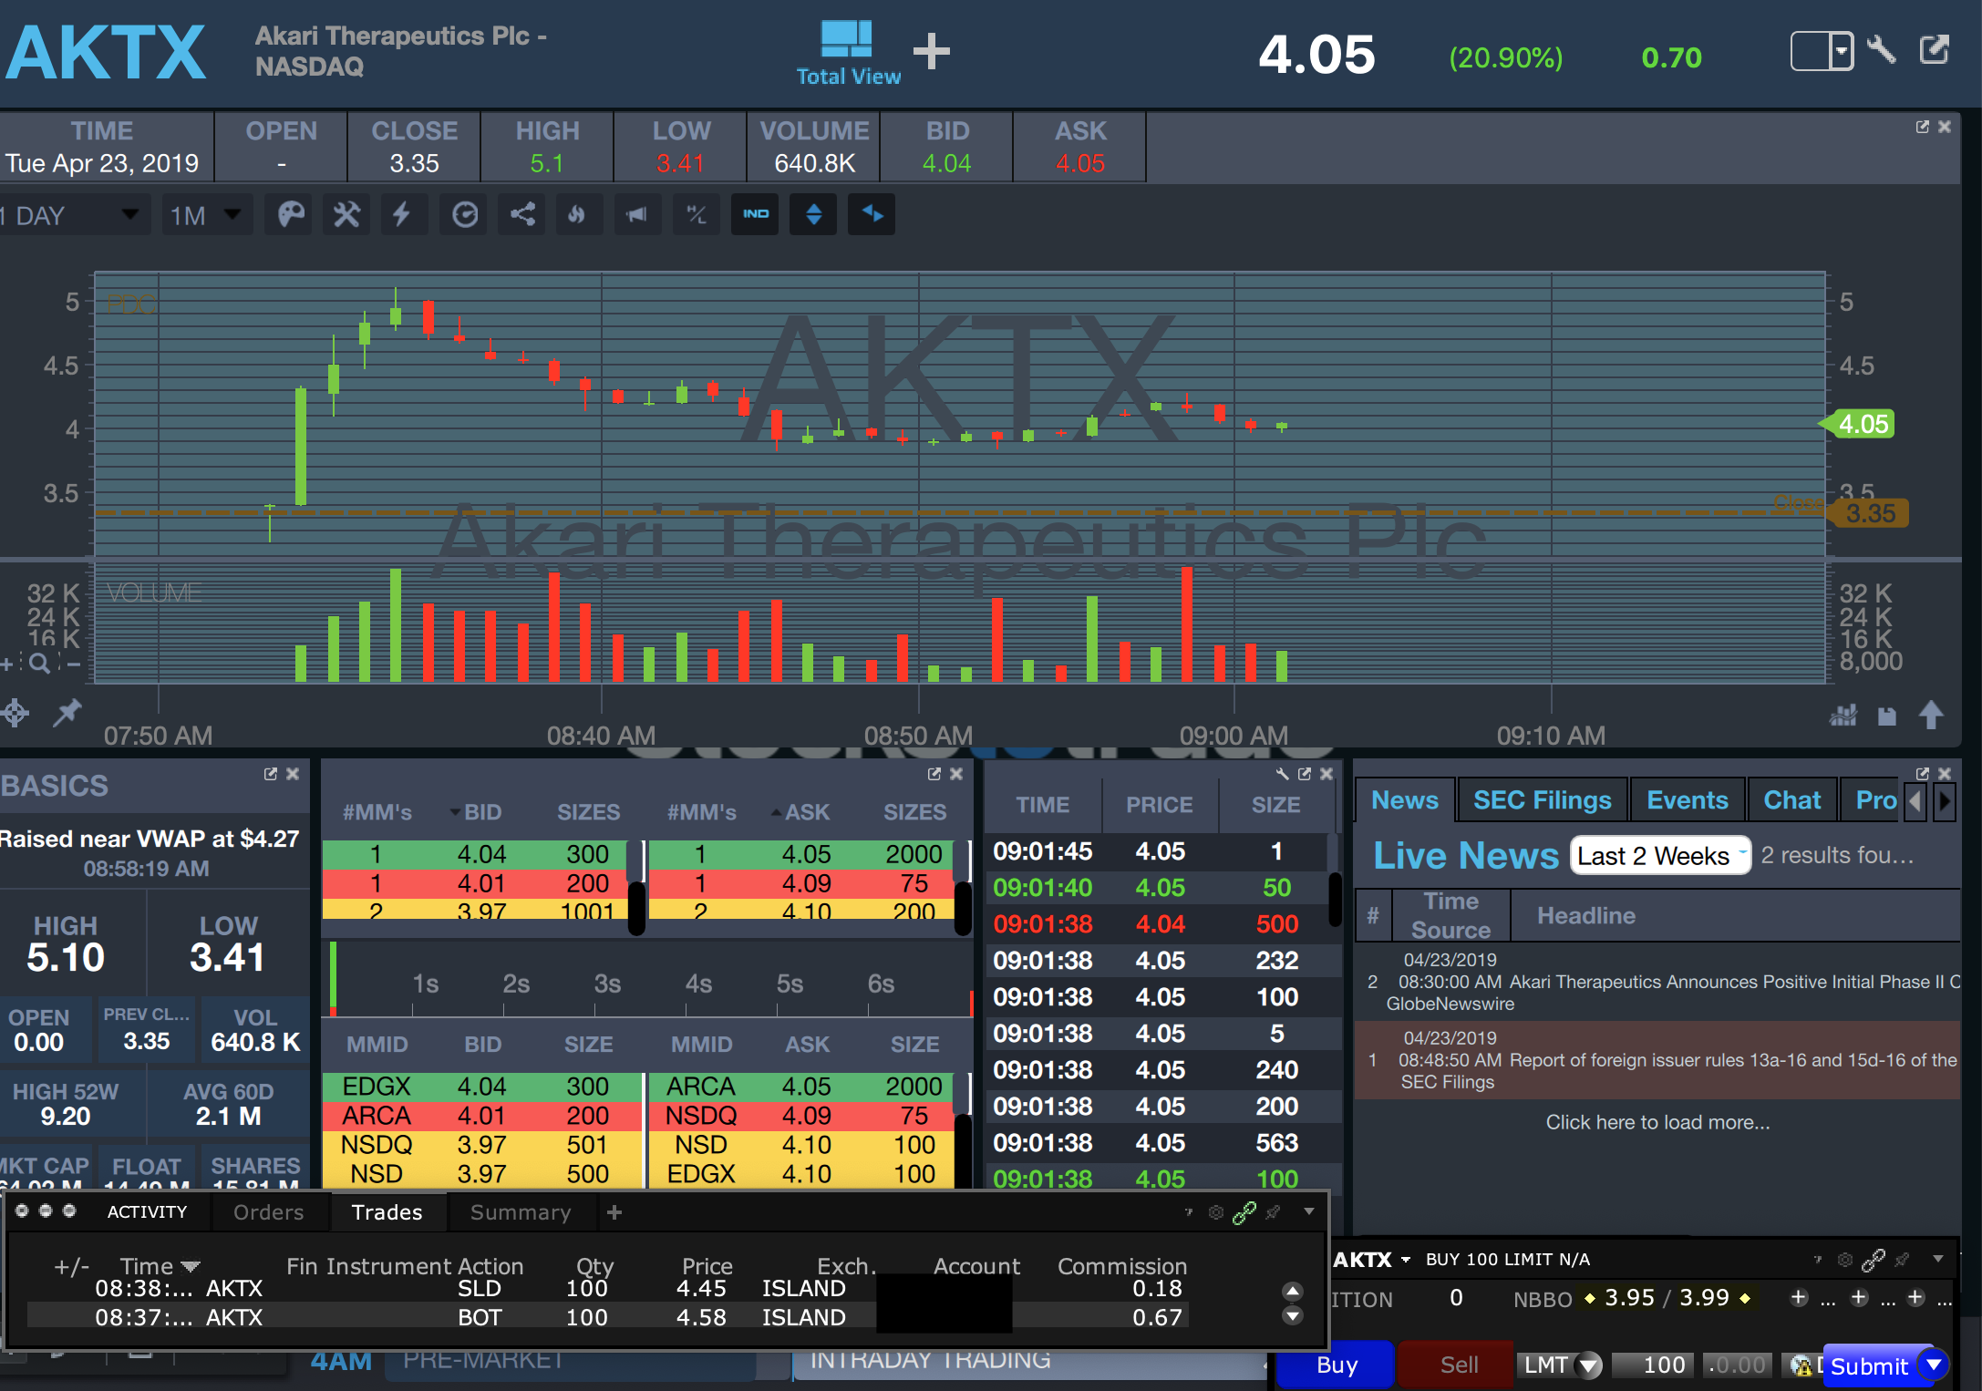The image size is (1982, 1391).
Task: Expand the 1 DAY range dropdown
Action: tap(73, 216)
